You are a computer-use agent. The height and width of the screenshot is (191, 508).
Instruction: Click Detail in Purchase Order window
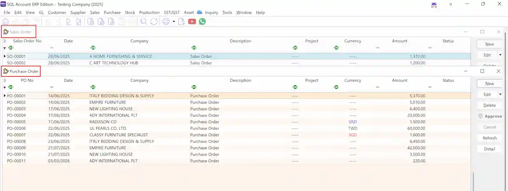point(489,149)
